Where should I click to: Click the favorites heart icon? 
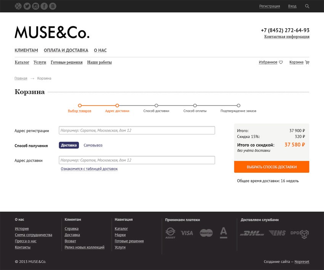[x=281, y=62]
